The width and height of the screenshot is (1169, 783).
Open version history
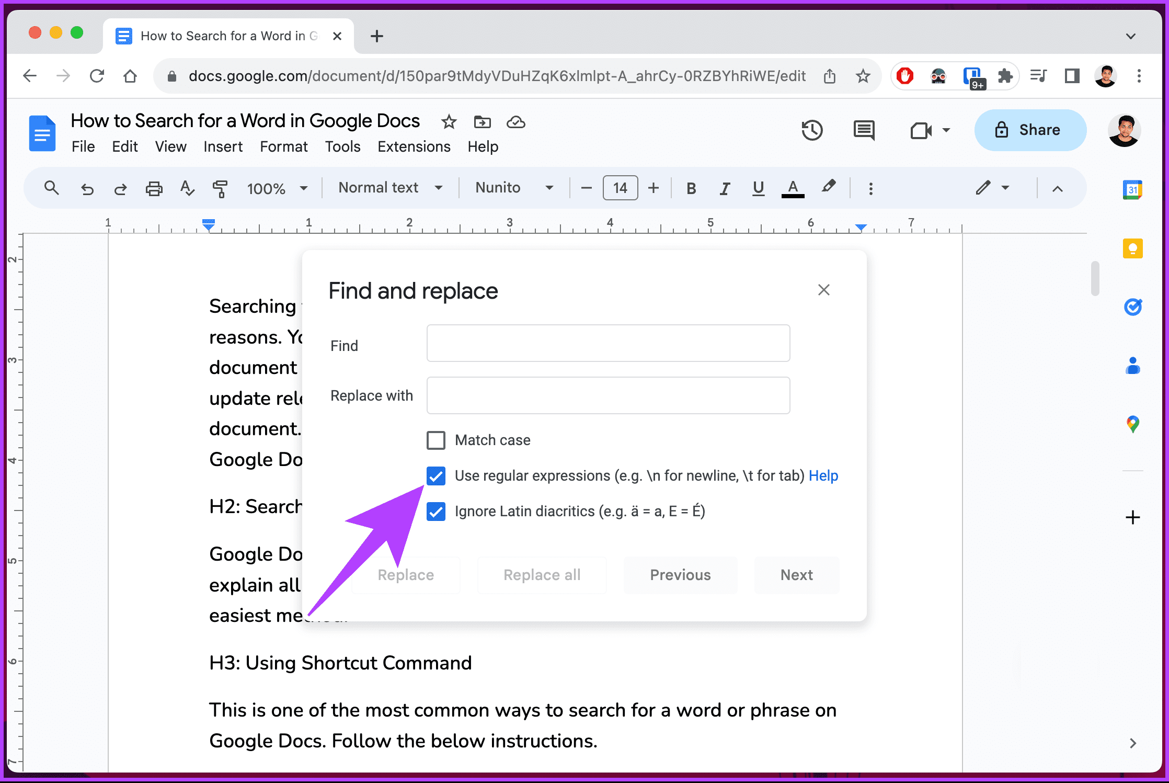pos(812,130)
